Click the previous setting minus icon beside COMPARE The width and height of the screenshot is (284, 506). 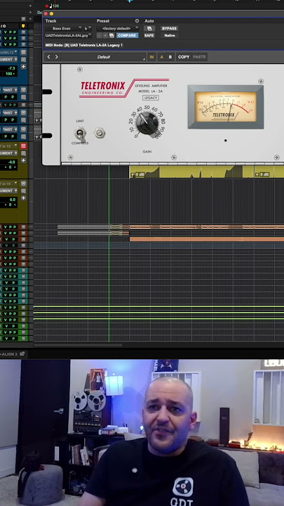tap(99, 36)
